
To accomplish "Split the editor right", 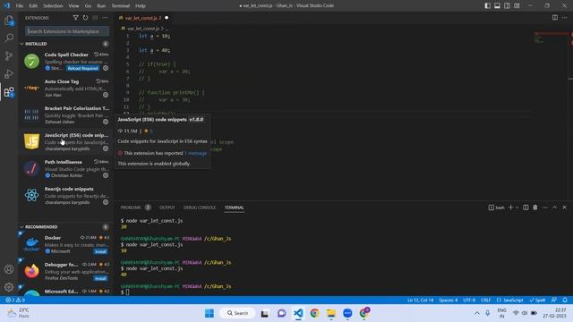I will pos(555,18).
